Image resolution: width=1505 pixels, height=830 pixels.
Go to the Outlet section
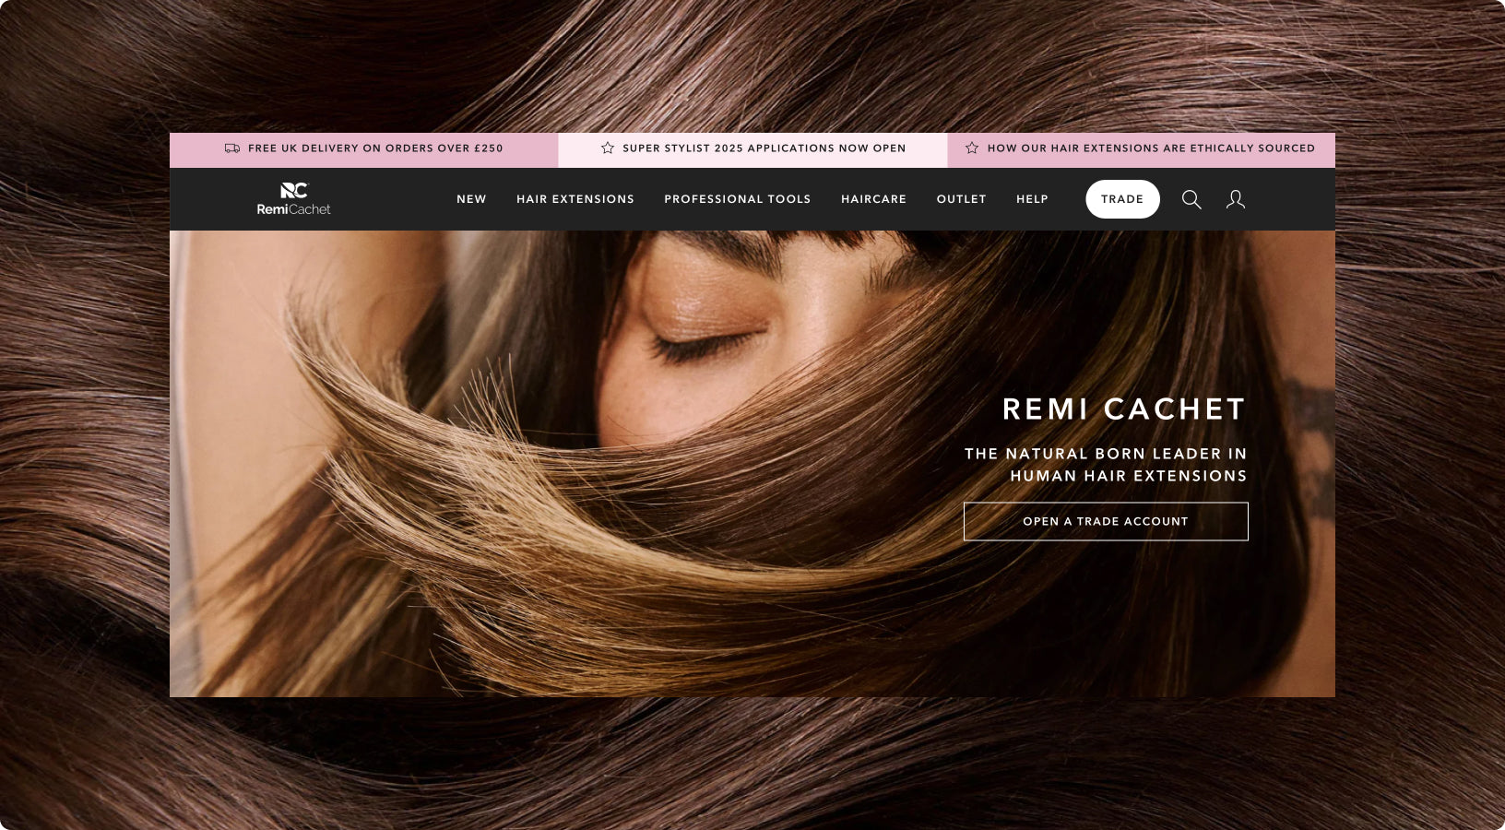point(961,199)
